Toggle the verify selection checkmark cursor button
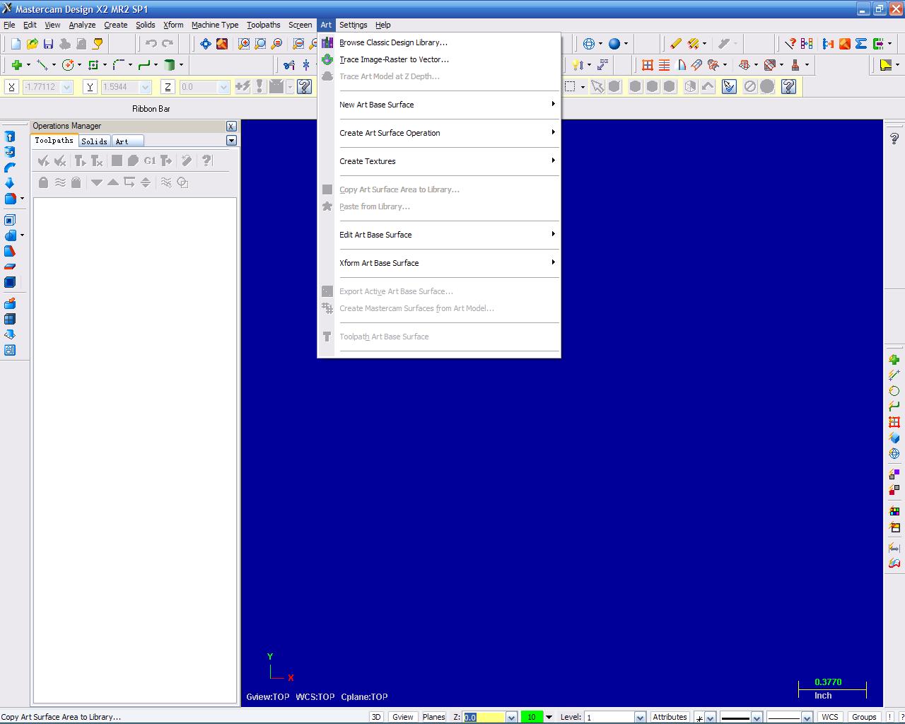 pyautogui.click(x=730, y=87)
